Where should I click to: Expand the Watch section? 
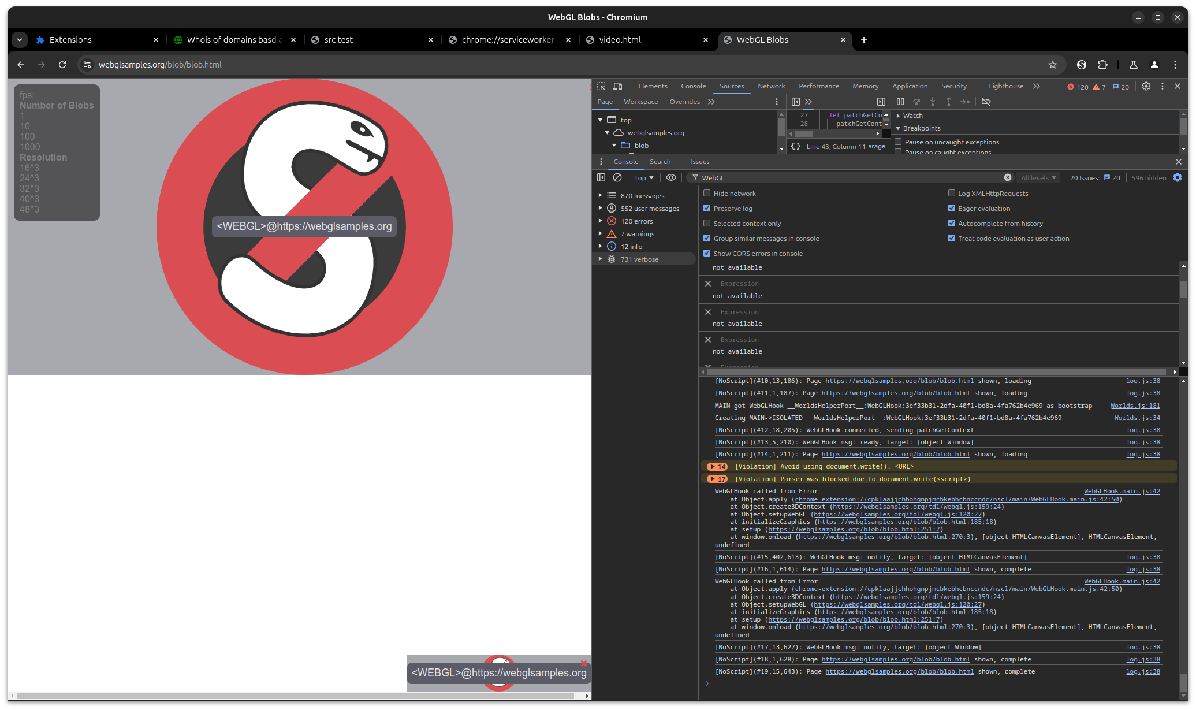pos(898,116)
